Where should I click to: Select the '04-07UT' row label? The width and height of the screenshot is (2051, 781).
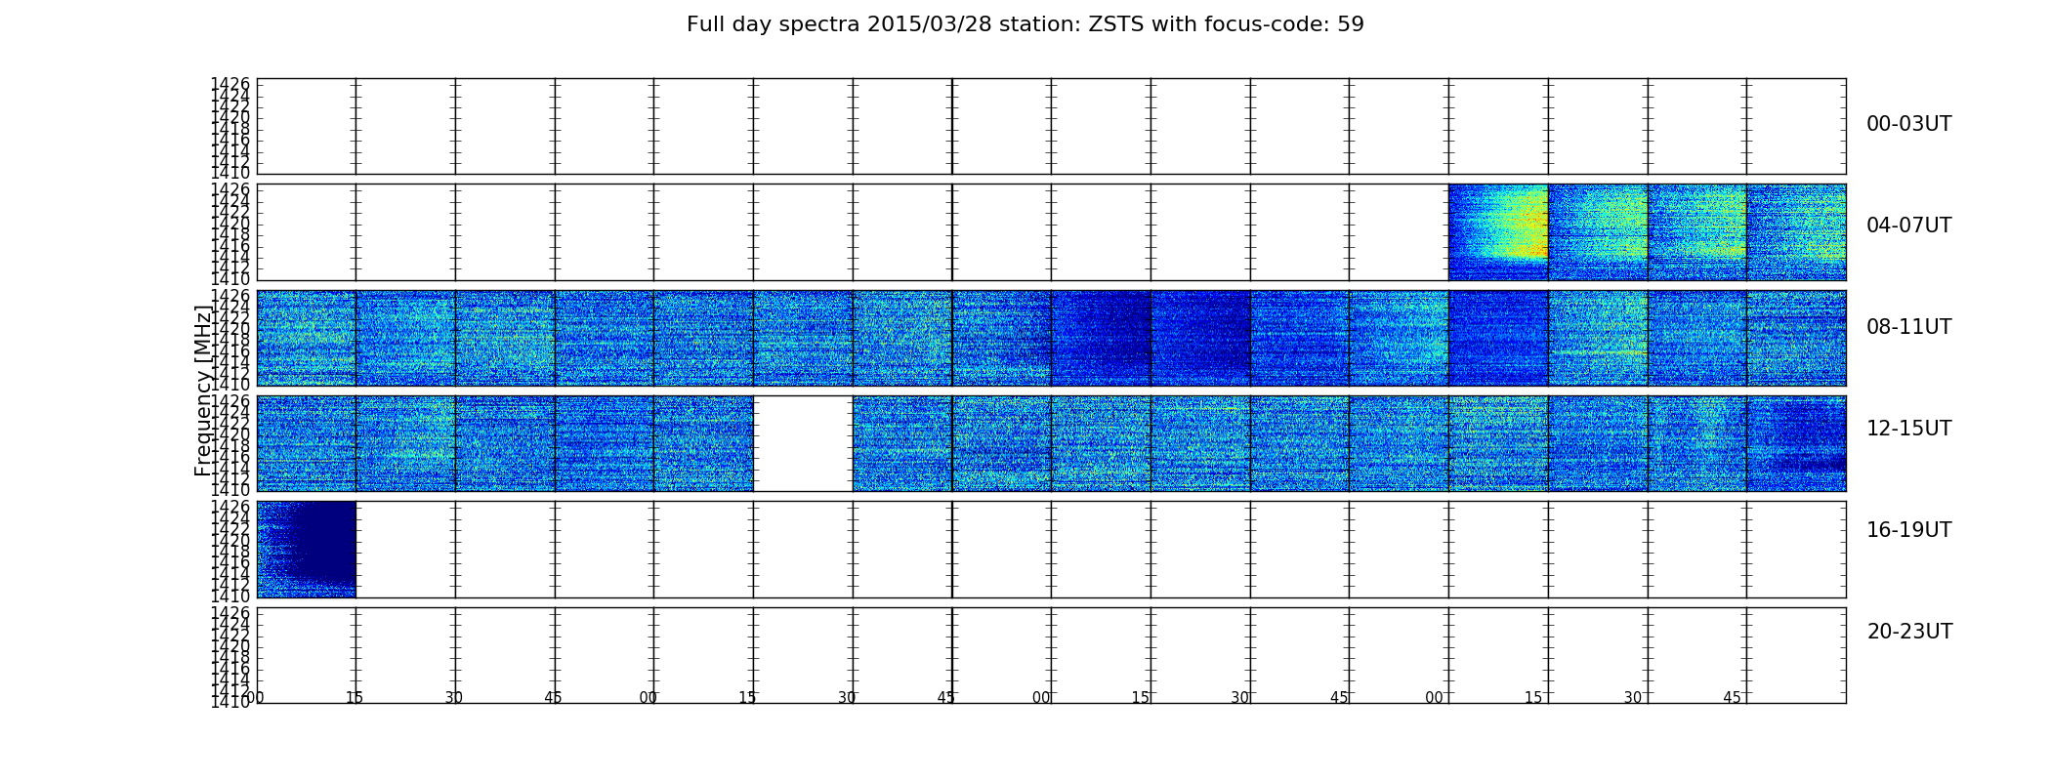pos(1908,226)
